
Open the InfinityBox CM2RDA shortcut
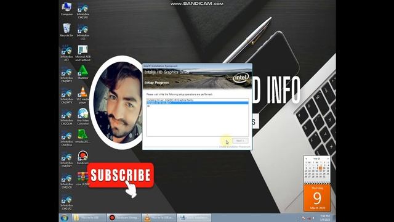pyautogui.click(x=66, y=138)
